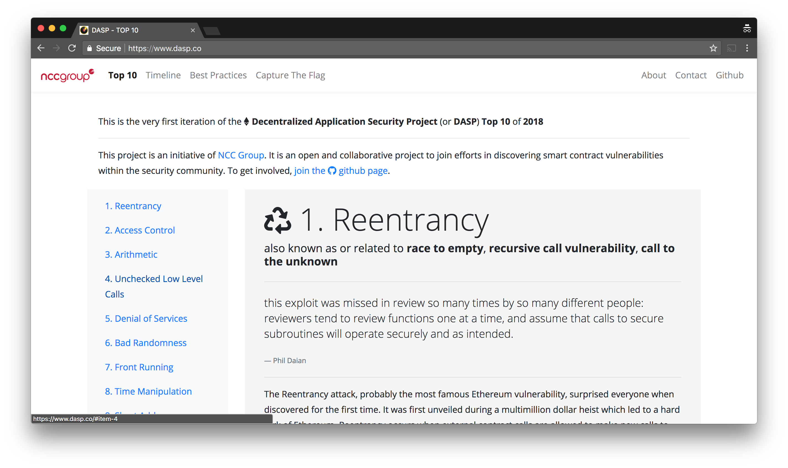Click the URL address bar field
The height and width of the screenshot is (468, 788).
pyautogui.click(x=379, y=48)
